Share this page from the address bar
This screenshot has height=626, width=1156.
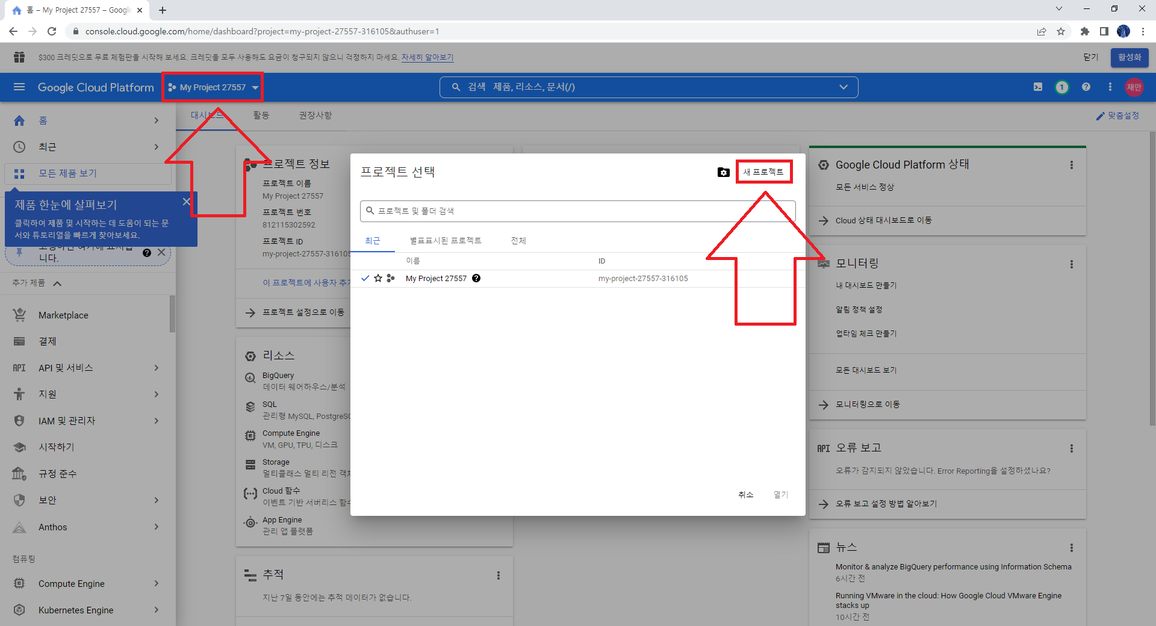tap(1042, 31)
